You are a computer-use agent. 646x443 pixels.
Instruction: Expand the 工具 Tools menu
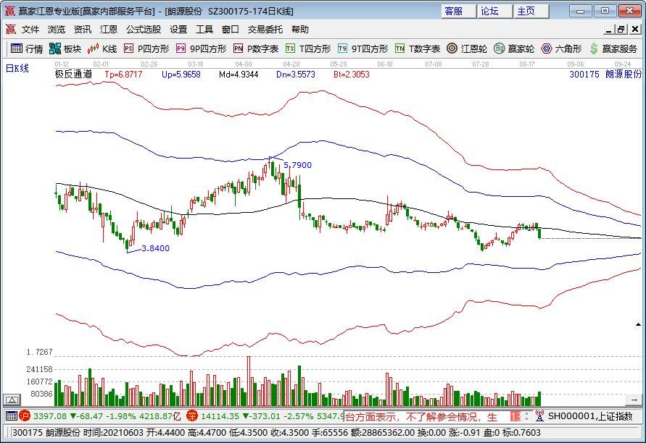[205, 29]
